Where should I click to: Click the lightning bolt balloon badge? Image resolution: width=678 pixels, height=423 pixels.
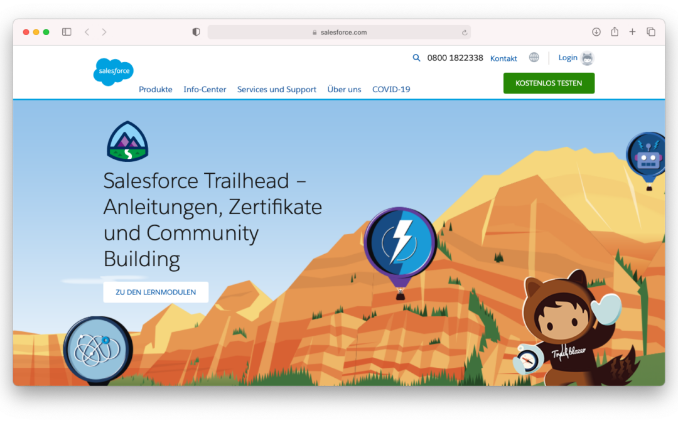(401, 242)
